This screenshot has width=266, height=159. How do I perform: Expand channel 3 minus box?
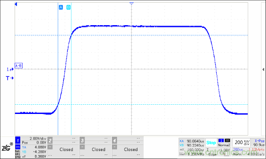(x=82, y=147)
